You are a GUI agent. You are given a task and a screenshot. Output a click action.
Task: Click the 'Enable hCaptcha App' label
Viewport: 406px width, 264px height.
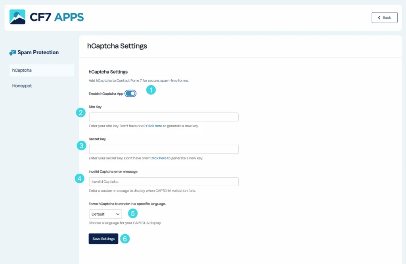[x=106, y=94]
